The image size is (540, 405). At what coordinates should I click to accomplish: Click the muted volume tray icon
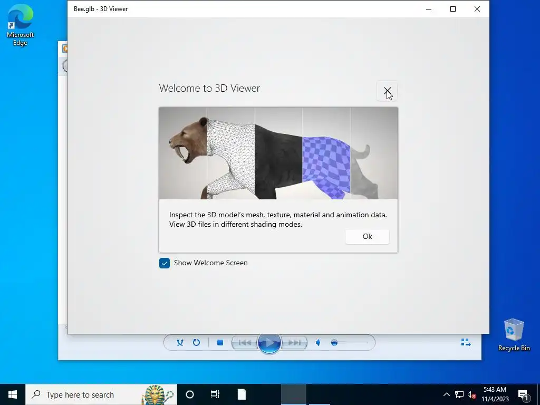[471, 394]
